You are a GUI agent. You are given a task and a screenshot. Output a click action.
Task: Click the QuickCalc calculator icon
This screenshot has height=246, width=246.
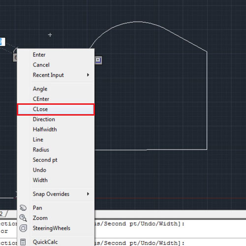point(23,242)
